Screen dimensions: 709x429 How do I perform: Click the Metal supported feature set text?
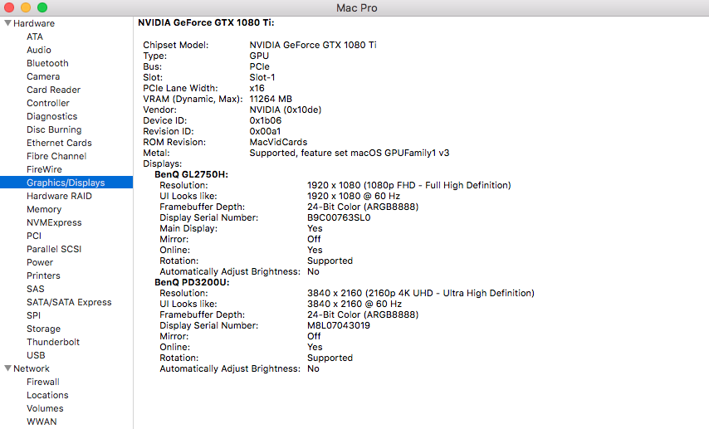pos(350,153)
